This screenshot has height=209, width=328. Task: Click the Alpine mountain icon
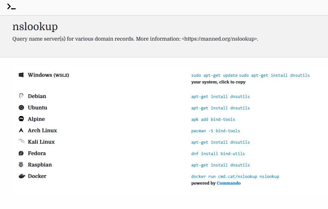pos(21,119)
